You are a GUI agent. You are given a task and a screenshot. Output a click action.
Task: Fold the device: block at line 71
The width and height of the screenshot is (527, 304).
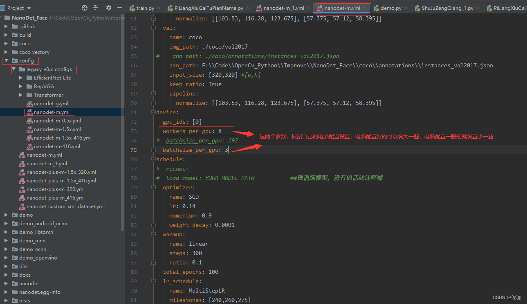click(x=153, y=113)
